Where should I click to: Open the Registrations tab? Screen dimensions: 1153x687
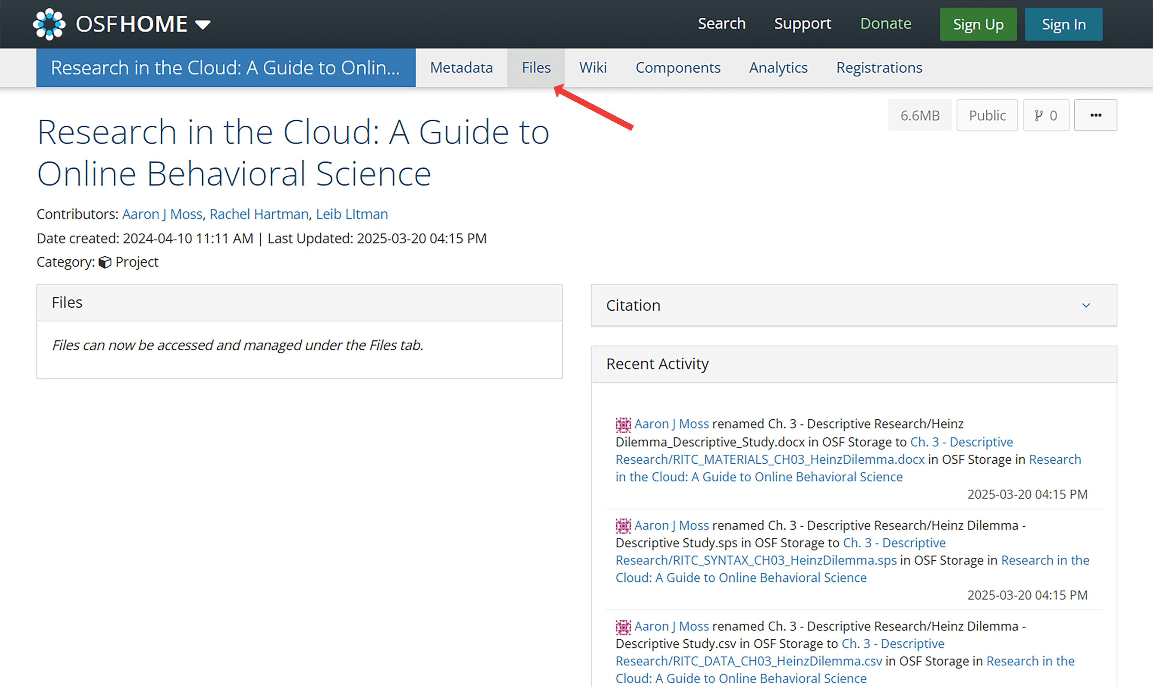click(879, 68)
